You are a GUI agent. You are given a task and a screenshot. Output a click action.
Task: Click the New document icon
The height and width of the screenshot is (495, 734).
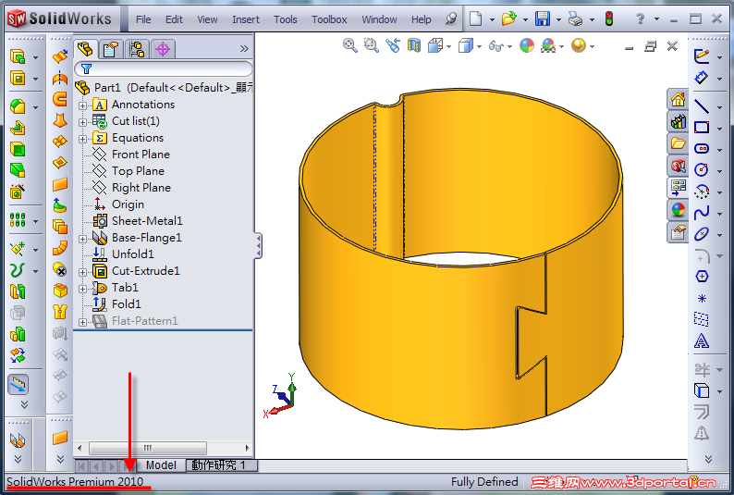(475, 19)
